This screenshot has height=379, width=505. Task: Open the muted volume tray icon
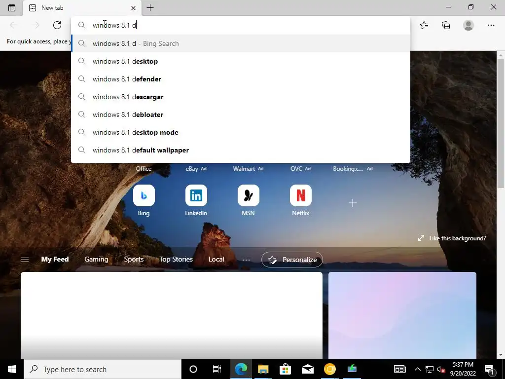(x=441, y=369)
